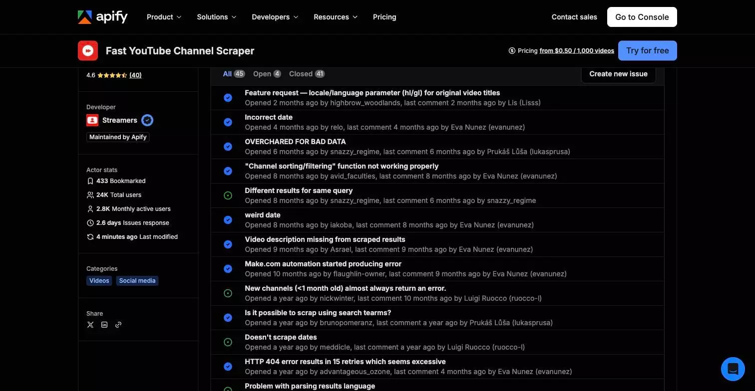The height and width of the screenshot is (391, 755).
Task: Click open status icon for 'New channels' issue
Action: point(228,293)
